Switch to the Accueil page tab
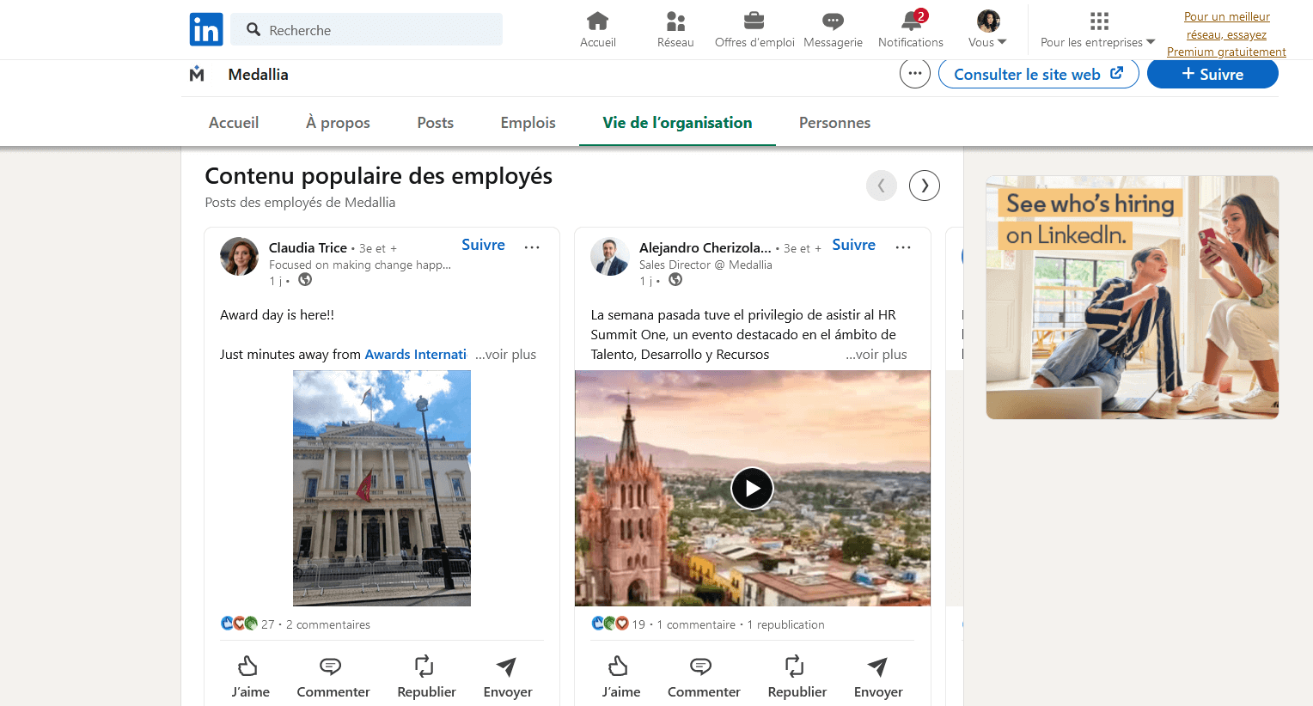The height and width of the screenshot is (706, 1313). [x=234, y=123]
